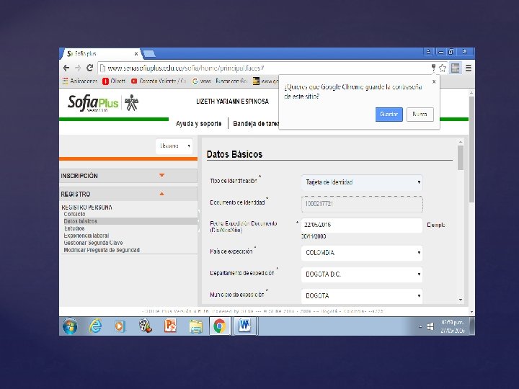The height and width of the screenshot is (389, 519).
Task: Go back with browser back arrow
Action: [x=66, y=68]
